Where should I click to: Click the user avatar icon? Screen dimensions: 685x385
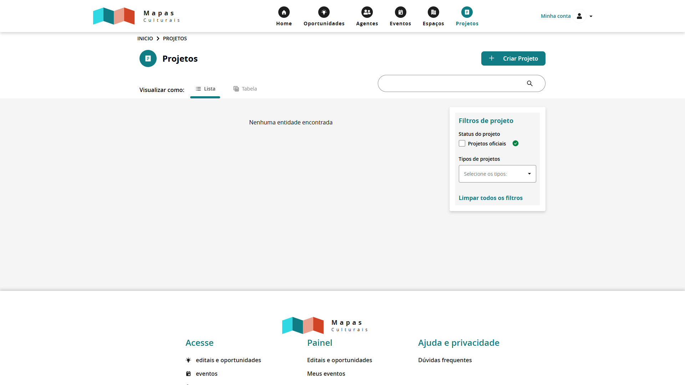(x=579, y=16)
